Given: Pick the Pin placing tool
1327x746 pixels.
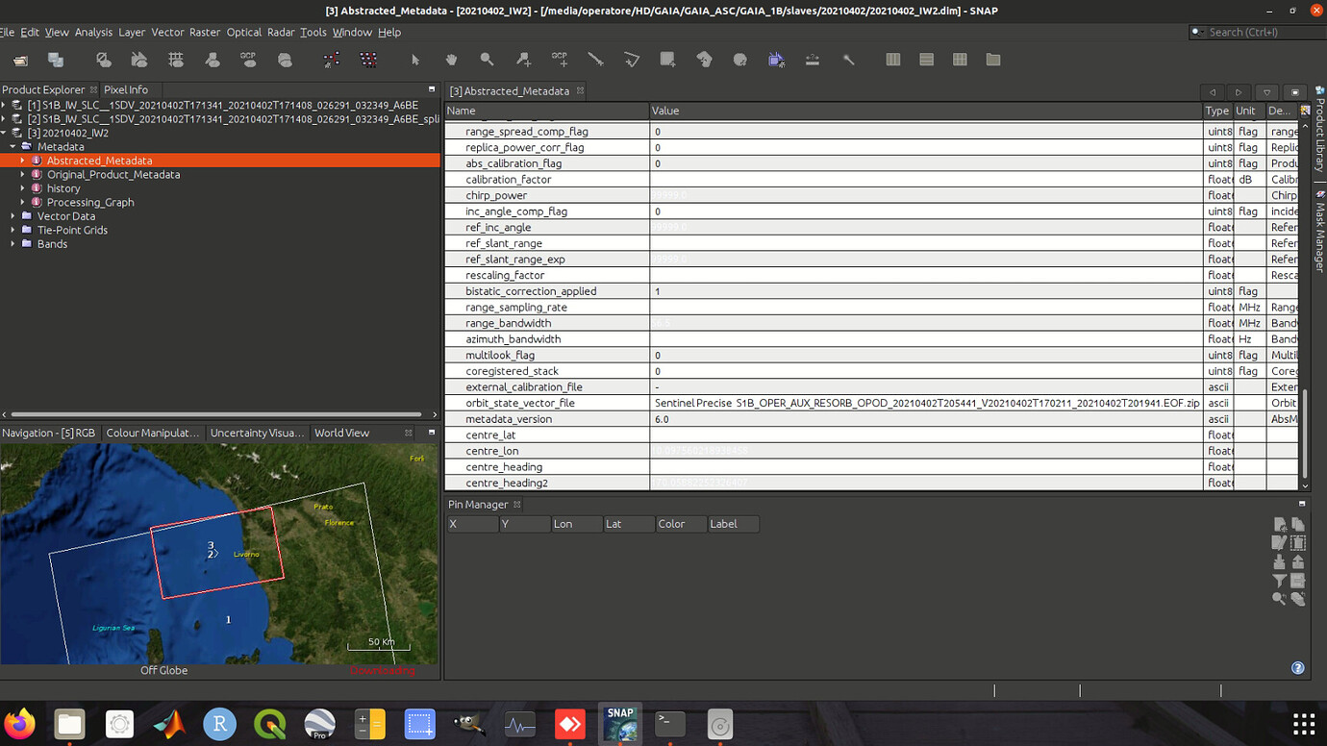Looking at the screenshot, I should (523, 60).
